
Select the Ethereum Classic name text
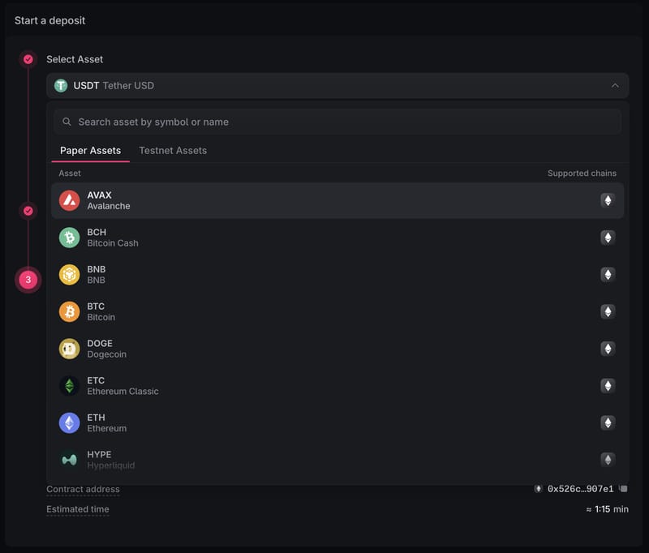tap(123, 392)
